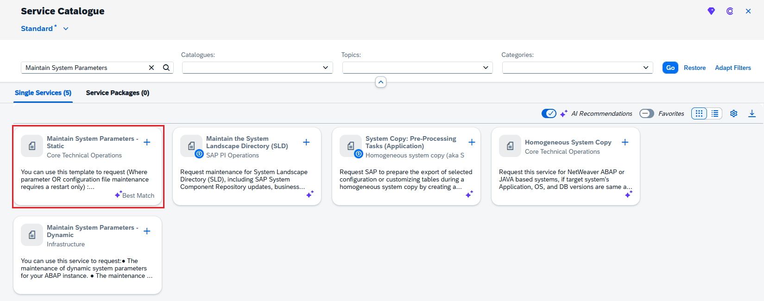
Task: Open Maintain System Parameters - Dynamic title
Action: pos(92,231)
